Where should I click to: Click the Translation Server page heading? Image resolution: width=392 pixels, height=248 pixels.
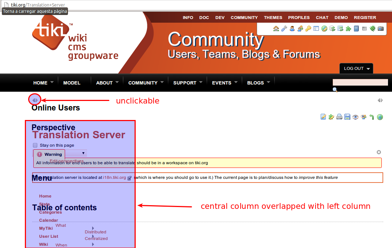(79, 135)
